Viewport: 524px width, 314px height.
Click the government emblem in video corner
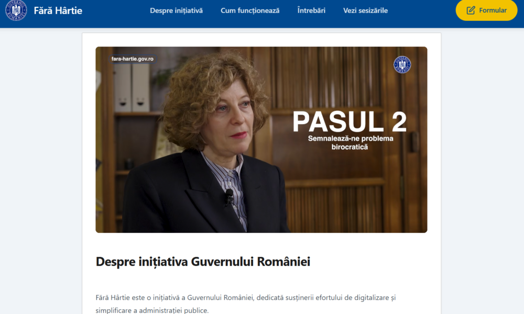tap(402, 64)
